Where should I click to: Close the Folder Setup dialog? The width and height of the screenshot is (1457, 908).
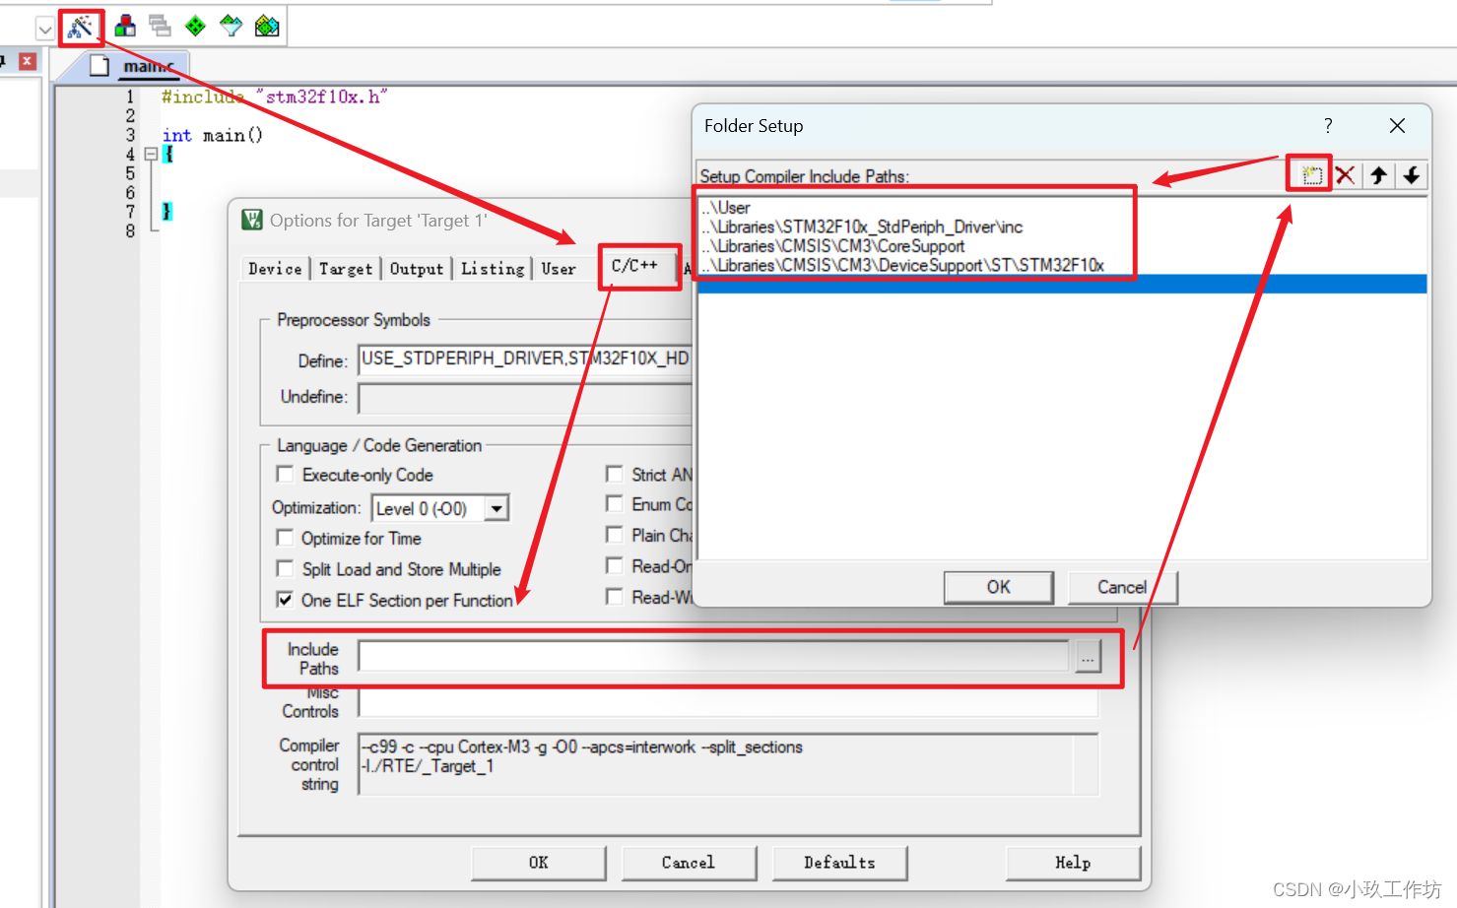tap(1397, 125)
